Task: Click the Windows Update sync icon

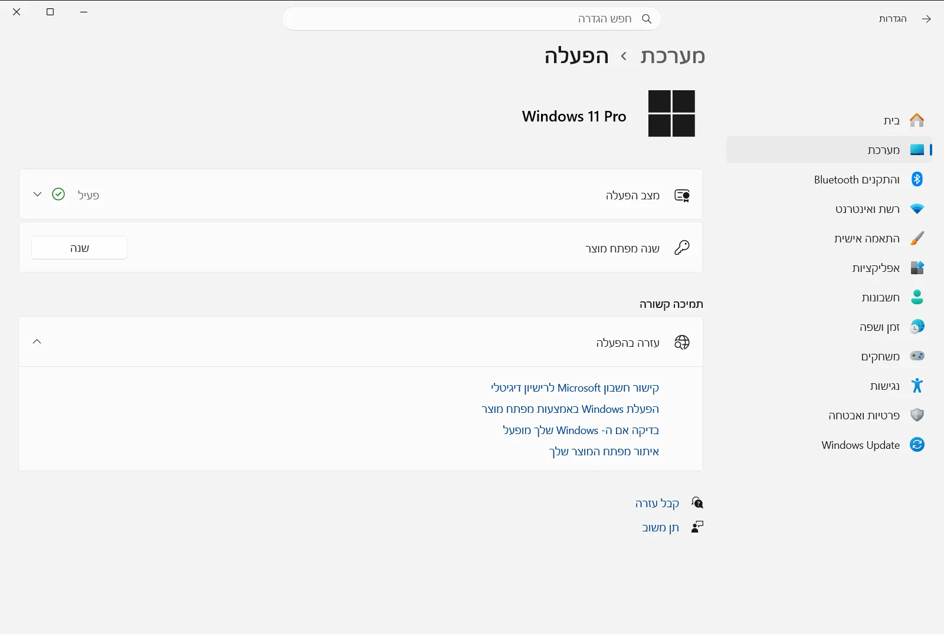Action: (x=917, y=445)
